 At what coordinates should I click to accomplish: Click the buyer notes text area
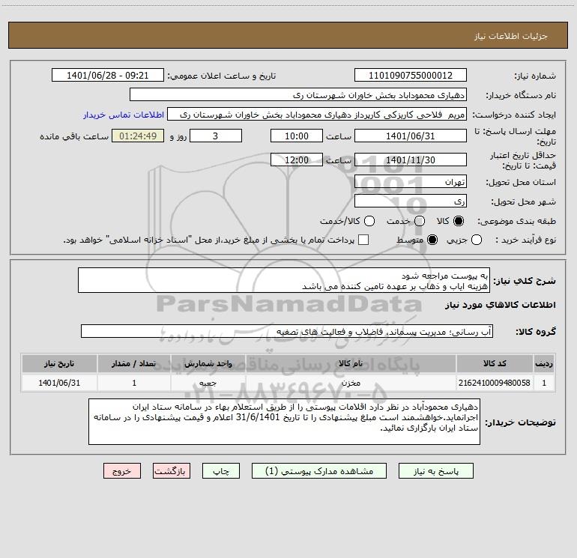coord(284,422)
